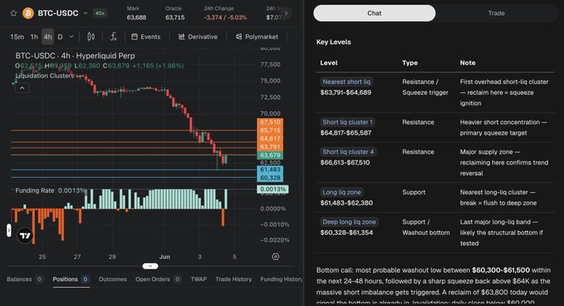Click the Mark price 63,688

click(x=136, y=17)
